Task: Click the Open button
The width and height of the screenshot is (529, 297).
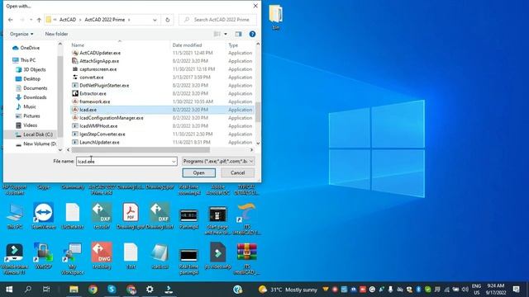Action: click(x=198, y=172)
